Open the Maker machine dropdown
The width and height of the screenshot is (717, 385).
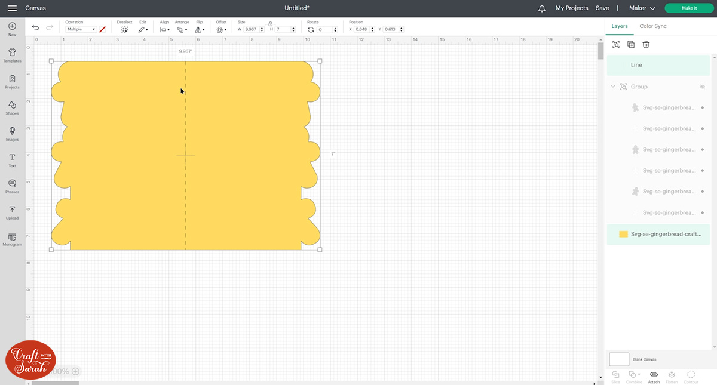click(642, 8)
